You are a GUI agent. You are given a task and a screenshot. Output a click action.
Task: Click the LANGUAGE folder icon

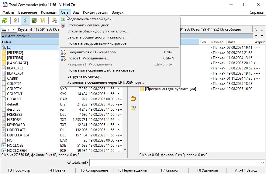click(x=4, y=63)
